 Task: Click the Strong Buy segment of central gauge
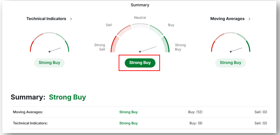coord(166,44)
